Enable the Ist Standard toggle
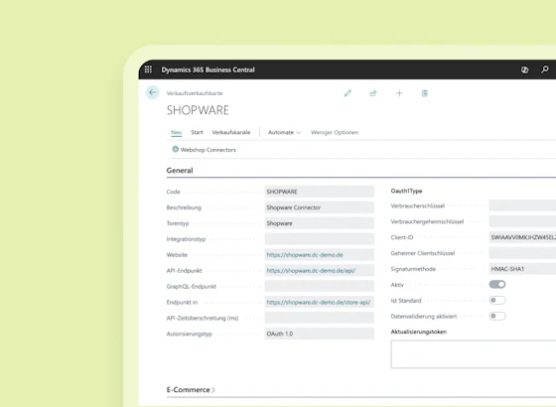This screenshot has height=407, width=556. point(497,300)
